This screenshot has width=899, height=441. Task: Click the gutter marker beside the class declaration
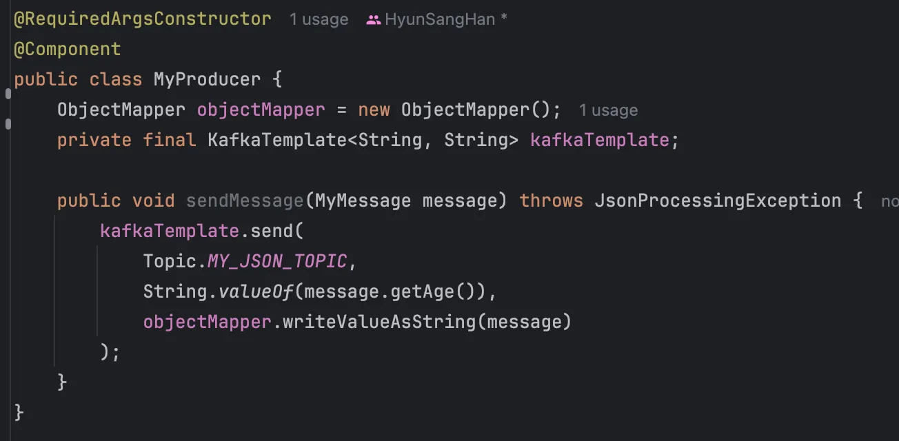tap(8, 94)
